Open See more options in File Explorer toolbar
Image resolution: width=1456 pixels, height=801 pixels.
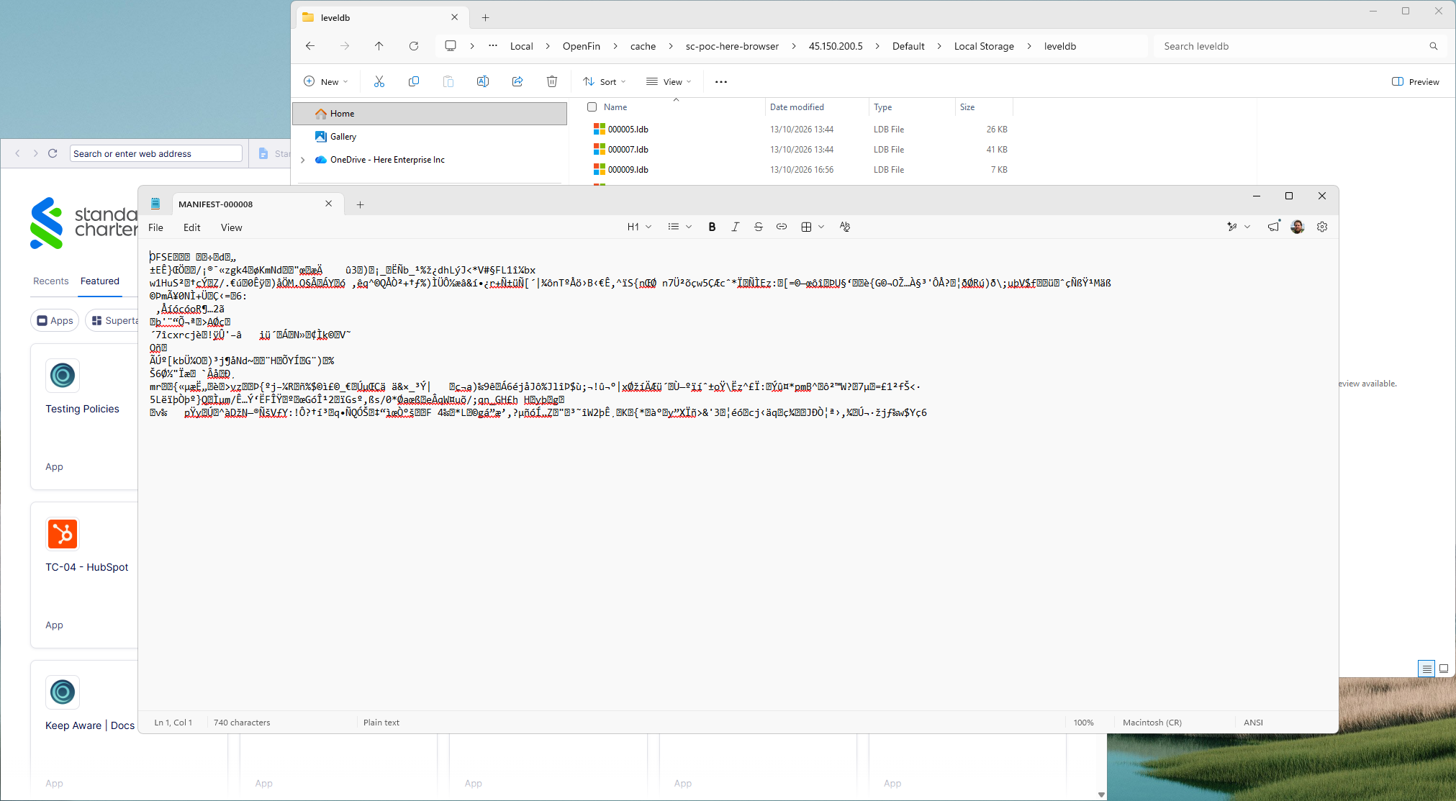click(721, 81)
